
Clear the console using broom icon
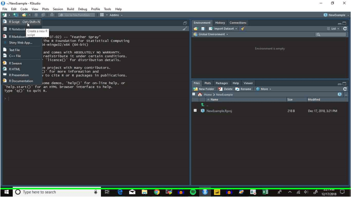[x=184, y=29]
